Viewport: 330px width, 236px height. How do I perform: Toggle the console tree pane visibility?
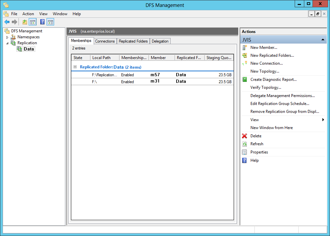pos(32,22)
